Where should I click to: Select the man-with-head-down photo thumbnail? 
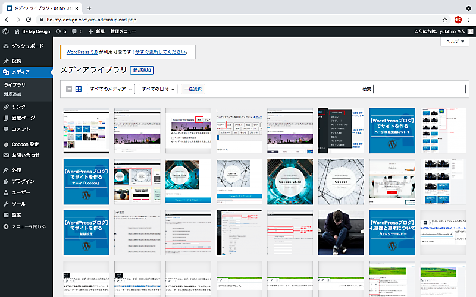341,232
